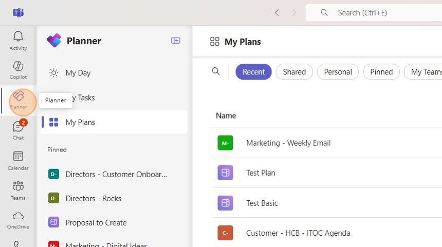Open Chat with 2 unread messages
442x247 pixels.
click(x=18, y=130)
